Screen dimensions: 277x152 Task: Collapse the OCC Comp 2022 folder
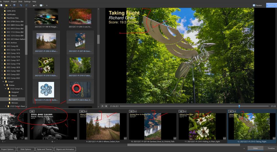click(2, 78)
